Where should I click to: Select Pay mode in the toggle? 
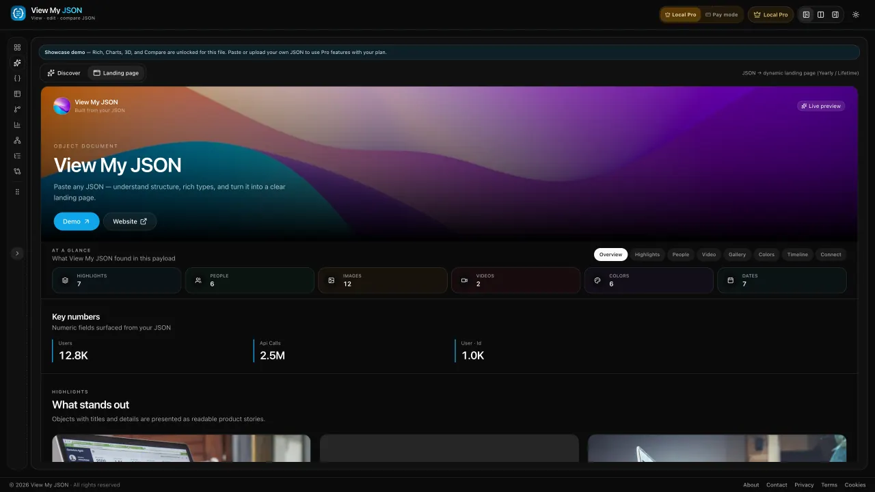722,14
